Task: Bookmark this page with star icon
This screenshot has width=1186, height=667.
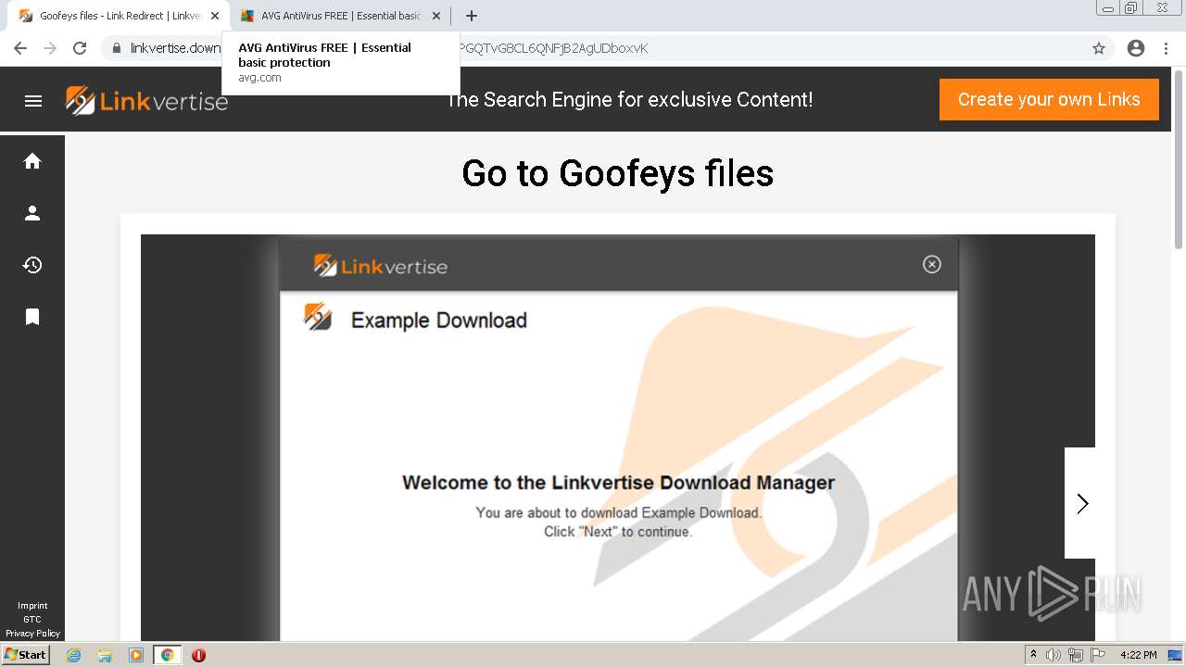Action: pyautogui.click(x=1099, y=48)
